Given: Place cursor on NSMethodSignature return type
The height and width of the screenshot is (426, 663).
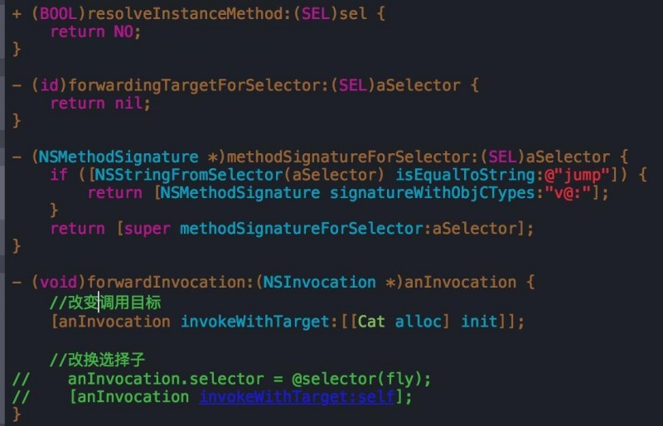Looking at the screenshot, I should coord(119,157).
